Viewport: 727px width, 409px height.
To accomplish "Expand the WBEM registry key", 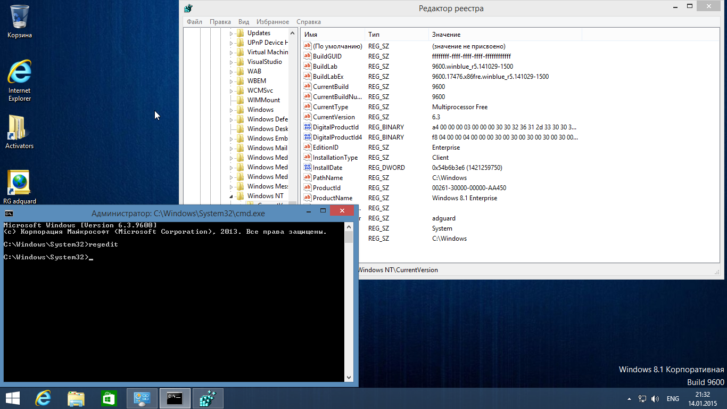I will pyautogui.click(x=232, y=81).
